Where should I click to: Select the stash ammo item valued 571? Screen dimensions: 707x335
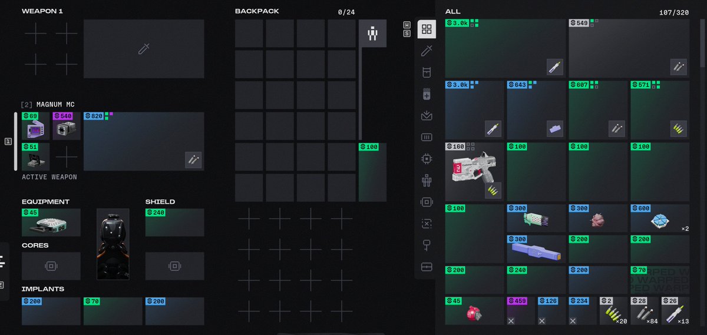(660, 110)
